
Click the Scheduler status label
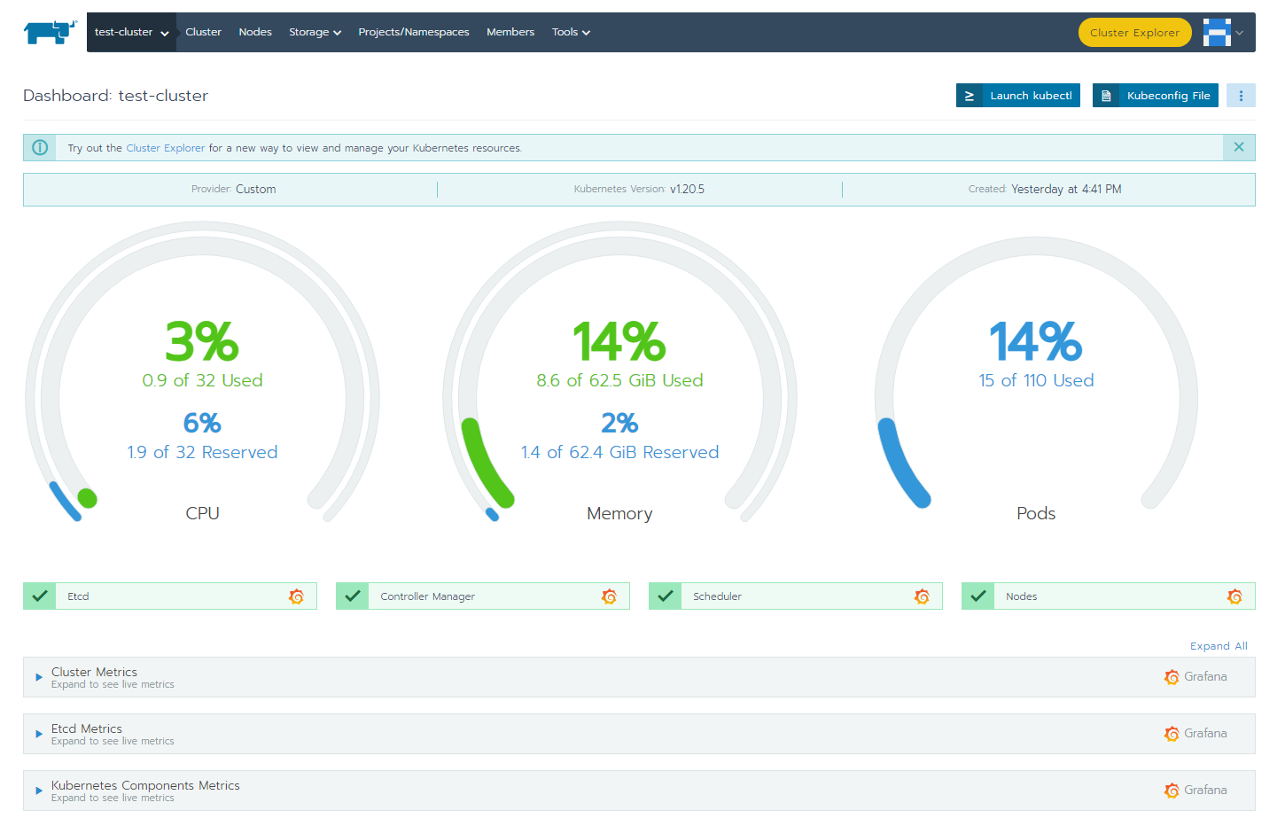pyautogui.click(x=717, y=596)
